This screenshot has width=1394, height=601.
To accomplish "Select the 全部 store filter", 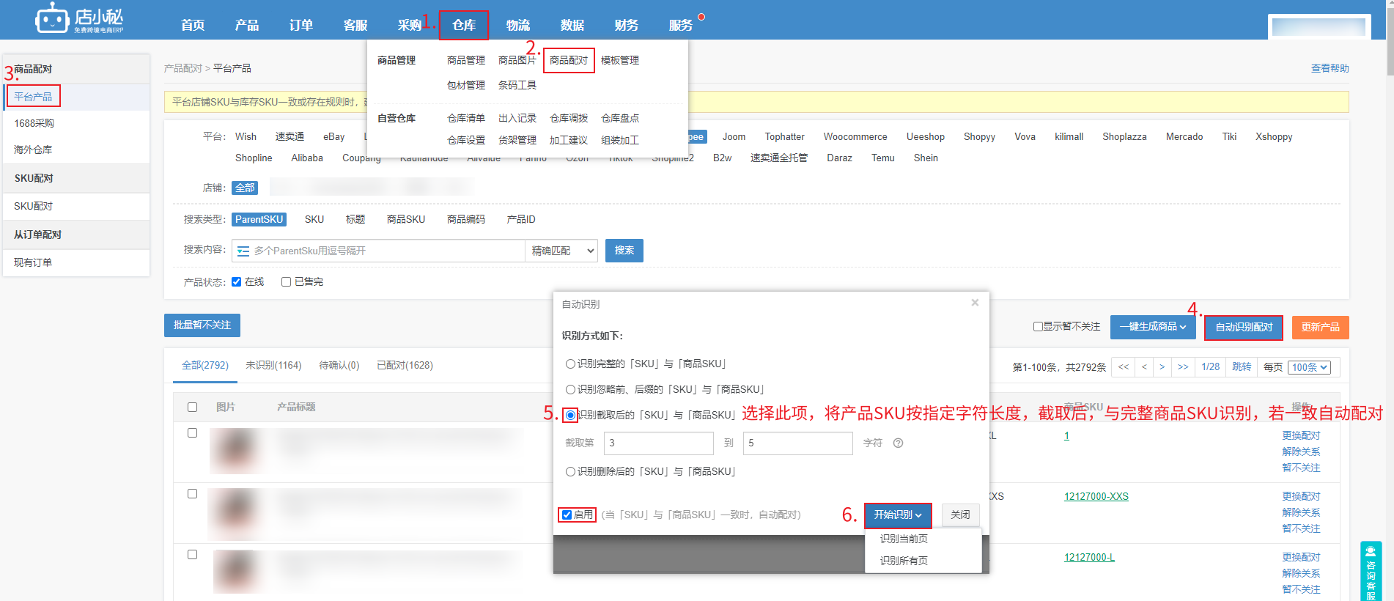I will (x=245, y=188).
